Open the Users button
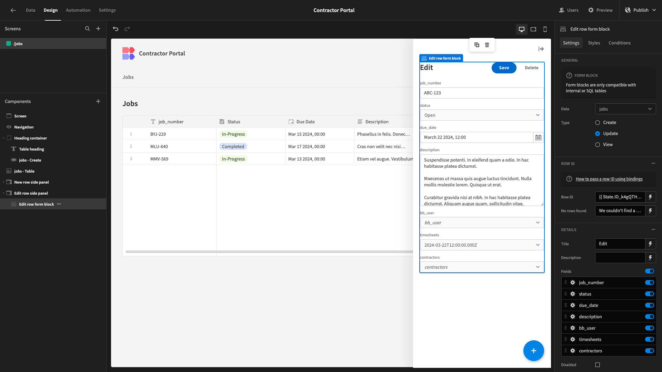Screen dimensions: 662x372 569,10
